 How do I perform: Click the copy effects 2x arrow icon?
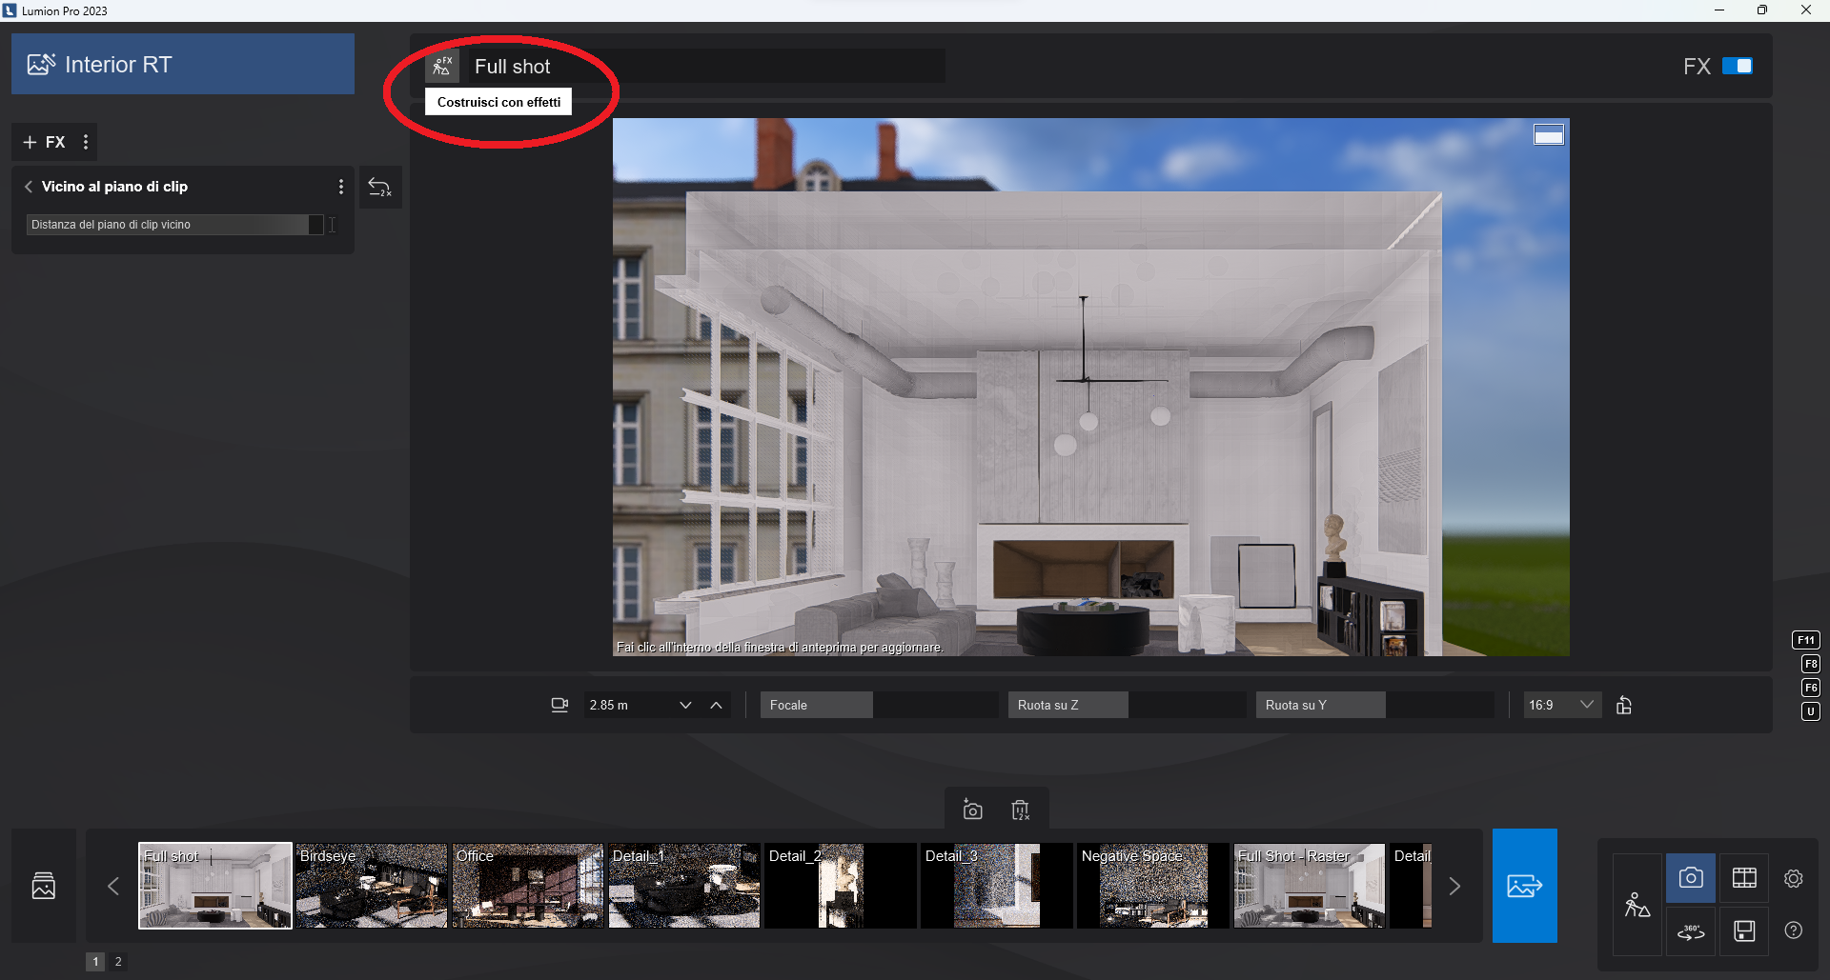(x=379, y=188)
